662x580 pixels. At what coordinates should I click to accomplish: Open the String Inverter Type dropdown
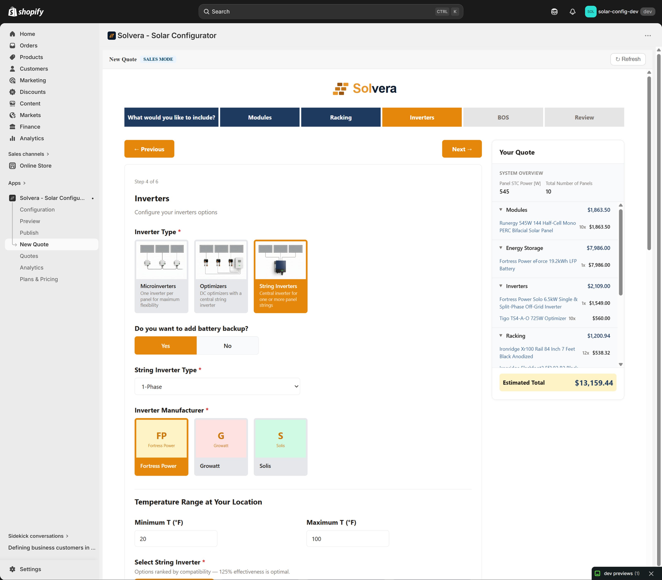click(x=217, y=387)
